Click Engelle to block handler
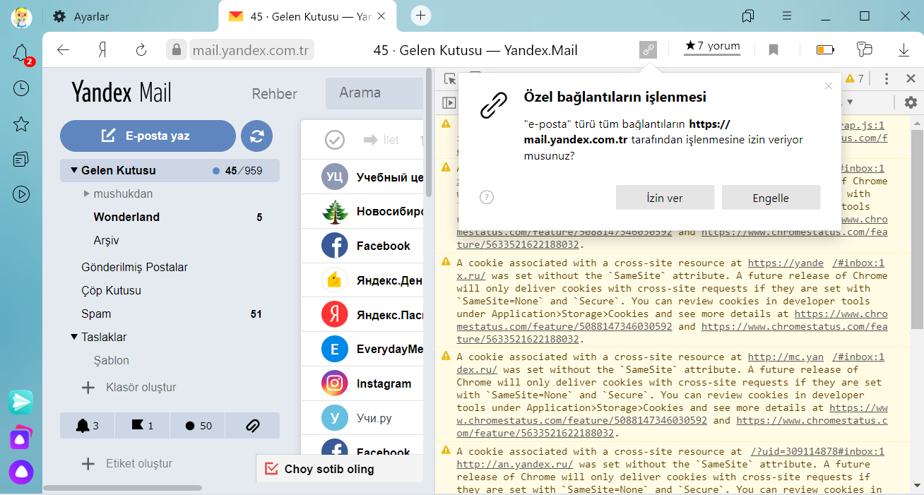 click(x=771, y=198)
